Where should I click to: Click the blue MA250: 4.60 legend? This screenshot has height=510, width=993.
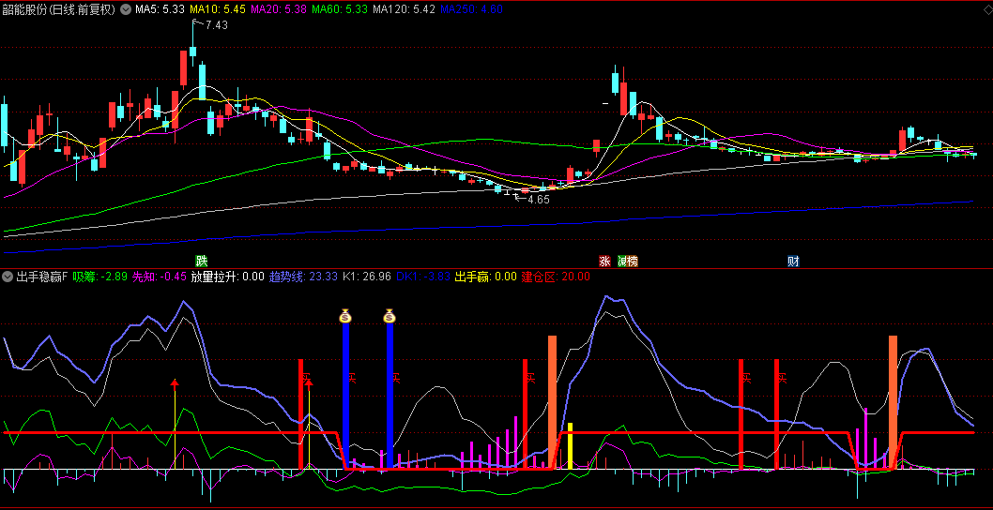click(471, 9)
